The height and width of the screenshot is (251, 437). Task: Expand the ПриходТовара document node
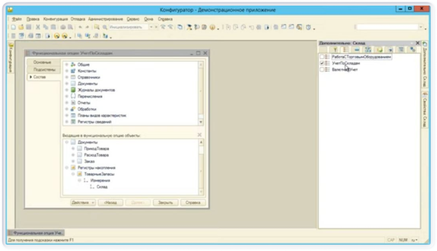click(x=73, y=149)
